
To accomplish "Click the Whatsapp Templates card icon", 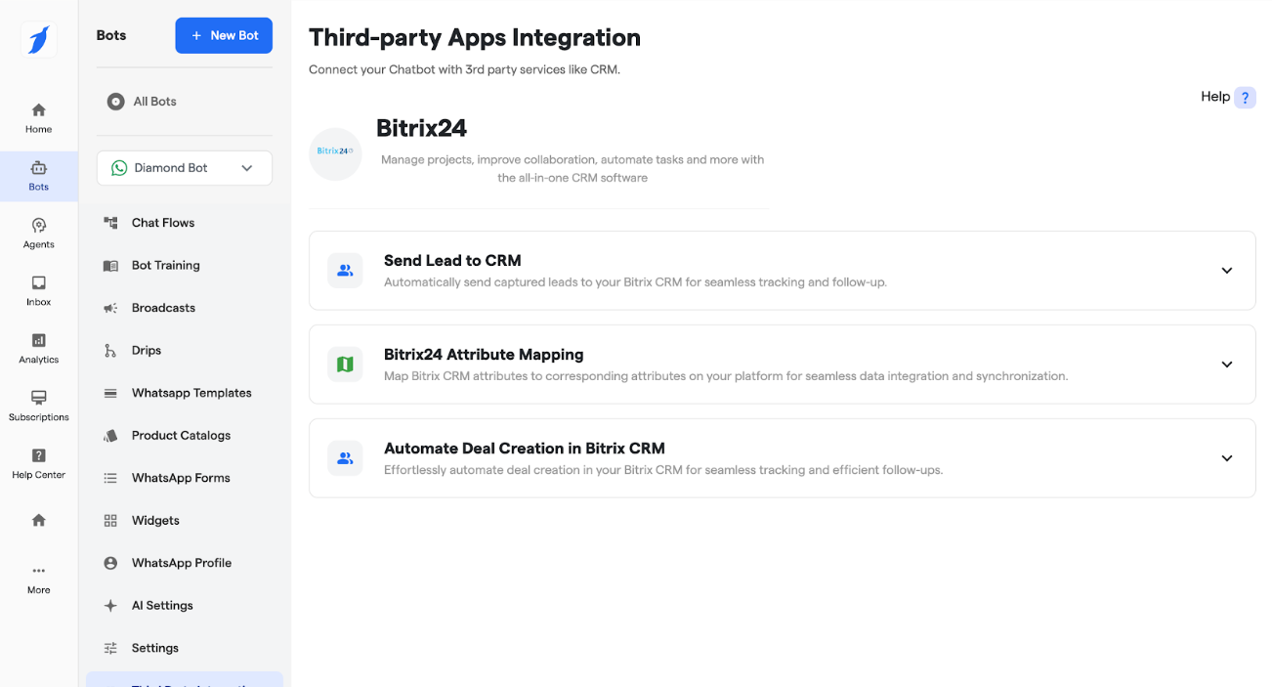I will [110, 393].
